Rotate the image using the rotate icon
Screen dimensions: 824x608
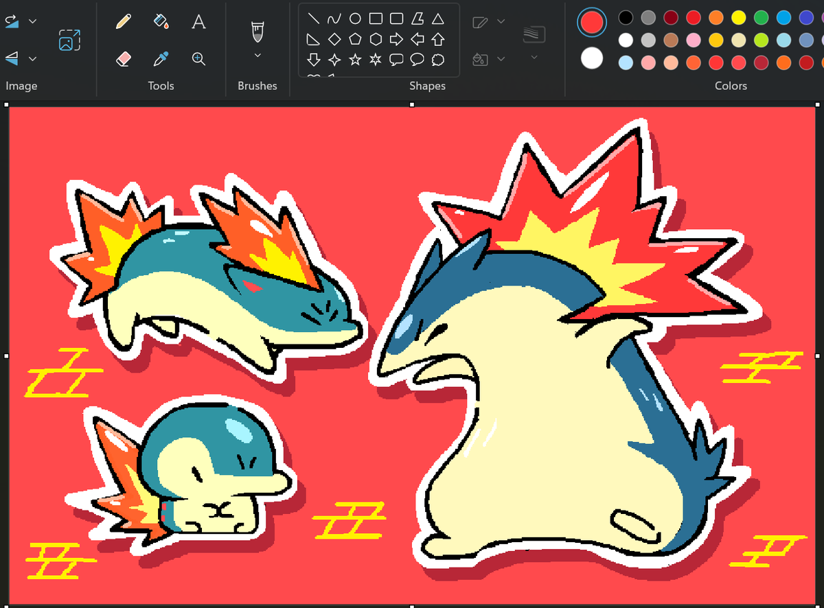(x=12, y=21)
